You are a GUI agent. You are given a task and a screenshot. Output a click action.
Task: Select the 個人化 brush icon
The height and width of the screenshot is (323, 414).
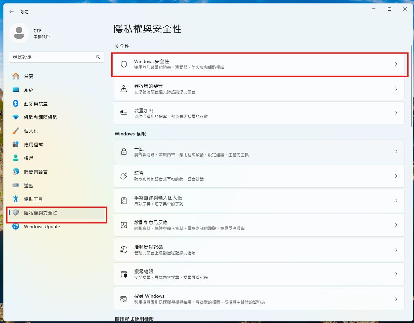pyautogui.click(x=16, y=131)
